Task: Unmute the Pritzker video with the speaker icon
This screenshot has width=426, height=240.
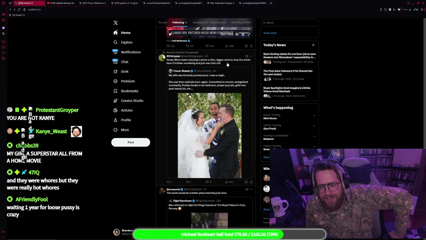Action: pyautogui.click(x=237, y=34)
